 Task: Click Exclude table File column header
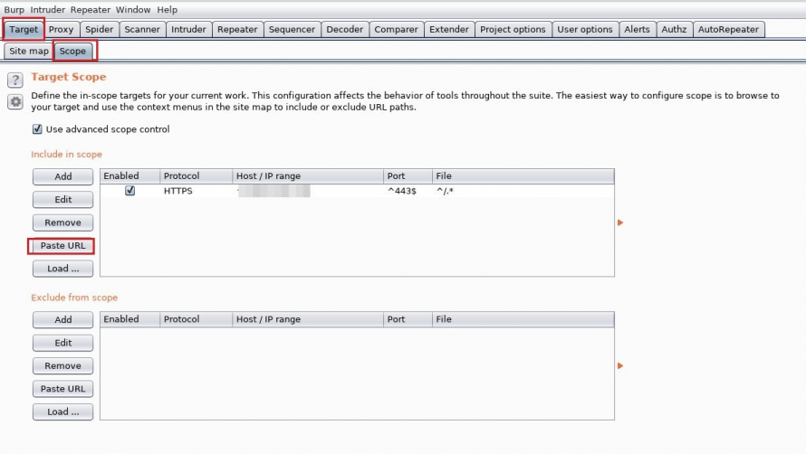click(x=523, y=319)
